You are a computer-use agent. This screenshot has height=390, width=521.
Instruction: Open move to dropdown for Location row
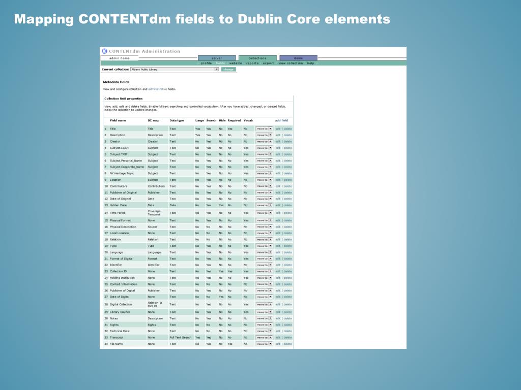(264, 180)
